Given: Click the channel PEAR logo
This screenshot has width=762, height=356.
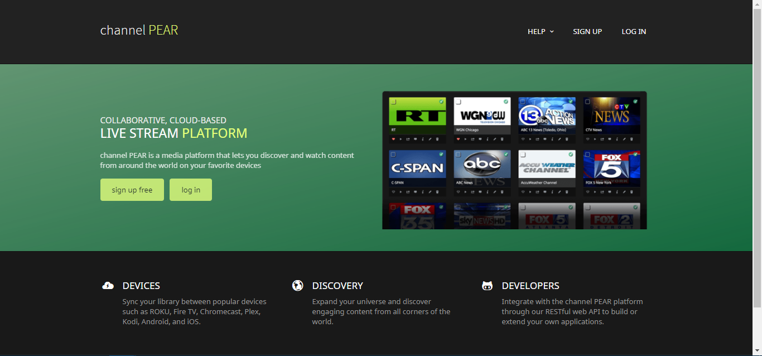Looking at the screenshot, I should click(139, 30).
